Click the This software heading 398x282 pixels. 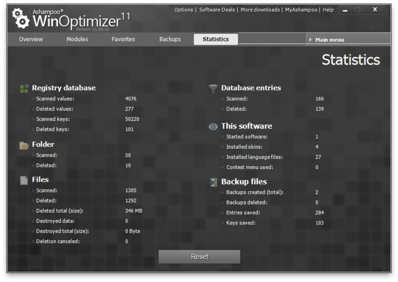(247, 126)
